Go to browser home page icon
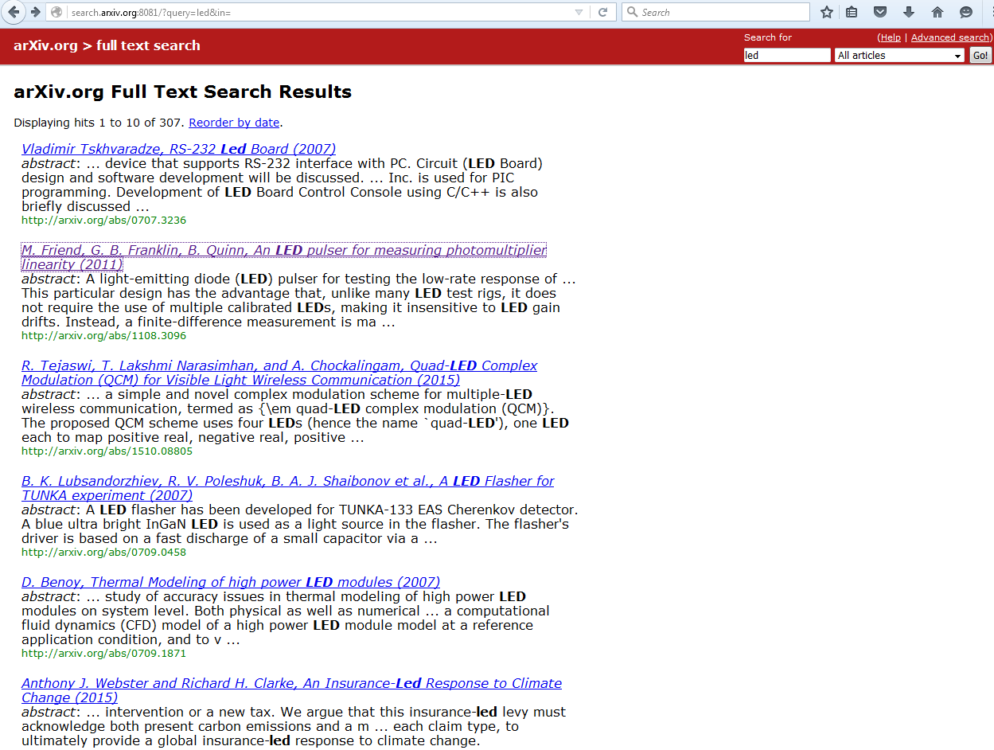Screen dimensions: 994x750 [937, 12]
